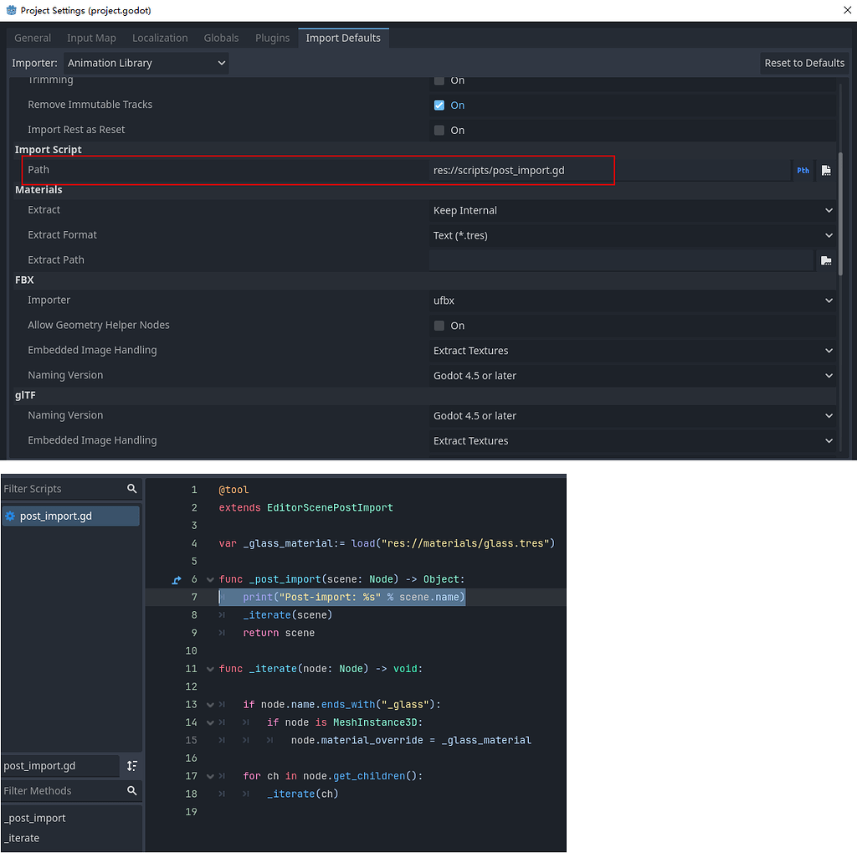Fold the for loop on line 17
Viewport: 857px width, 853px height.
(x=210, y=777)
